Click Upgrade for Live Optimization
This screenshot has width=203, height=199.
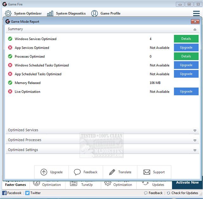point(186,92)
